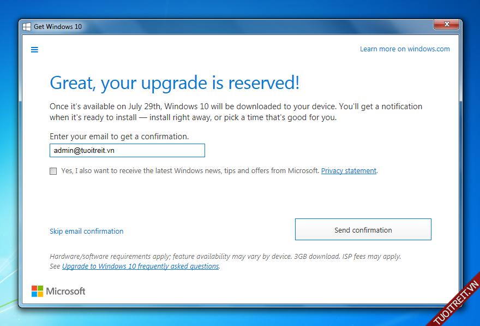Click the Windows logo in title bar
This screenshot has height=326, width=480.
coord(27,27)
